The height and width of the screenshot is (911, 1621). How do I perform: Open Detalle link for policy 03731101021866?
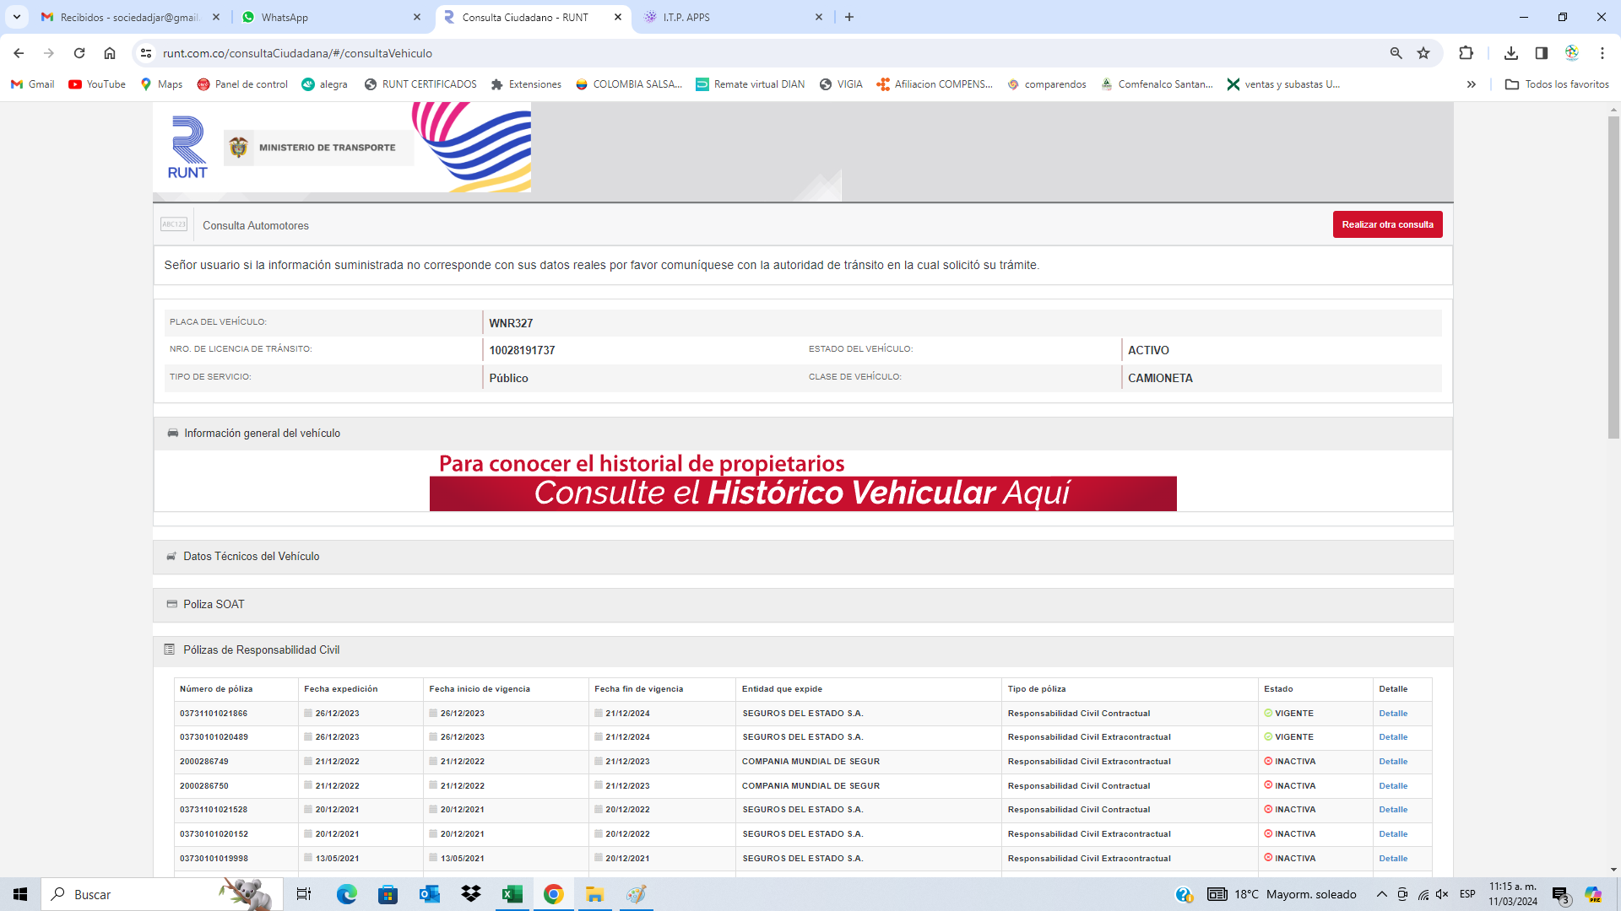point(1393,714)
